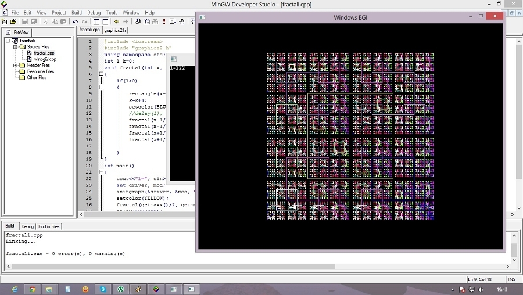
Task: Click the Compile icon in toolbar
Action: pyautogui.click(x=137, y=21)
